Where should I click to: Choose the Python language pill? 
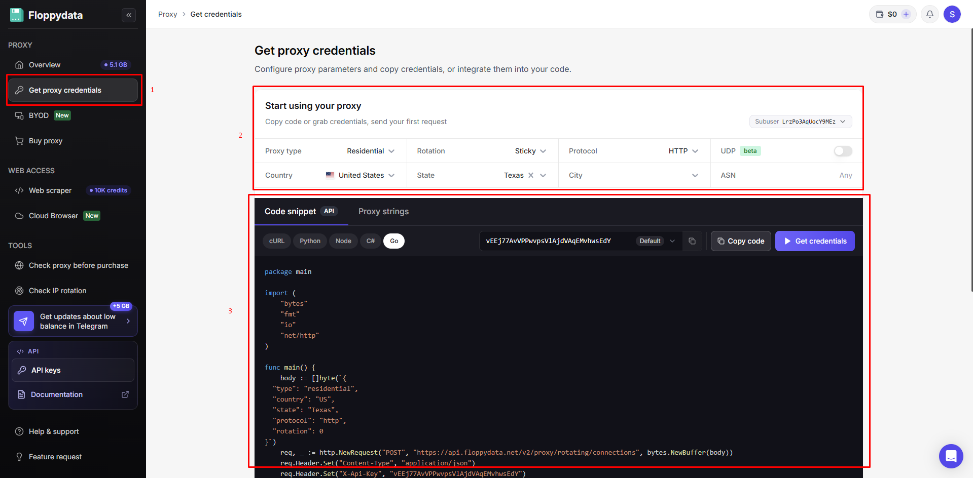310,241
